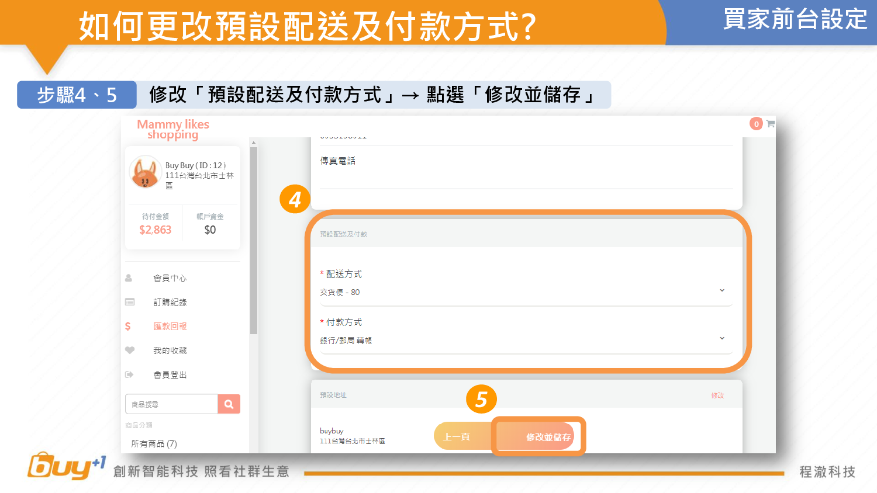Click the shopping cart icon
Image resolution: width=877 pixels, height=493 pixels.
pyautogui.click(x=771, y=124)
